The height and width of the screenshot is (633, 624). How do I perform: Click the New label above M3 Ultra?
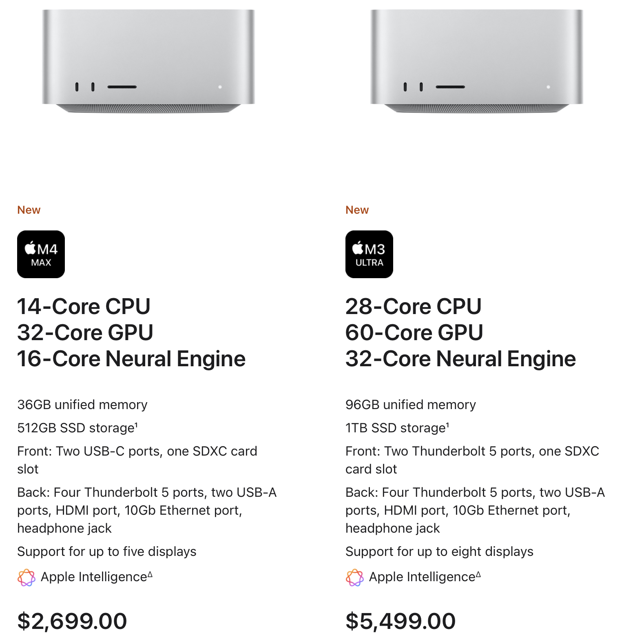tap(357, 210)
